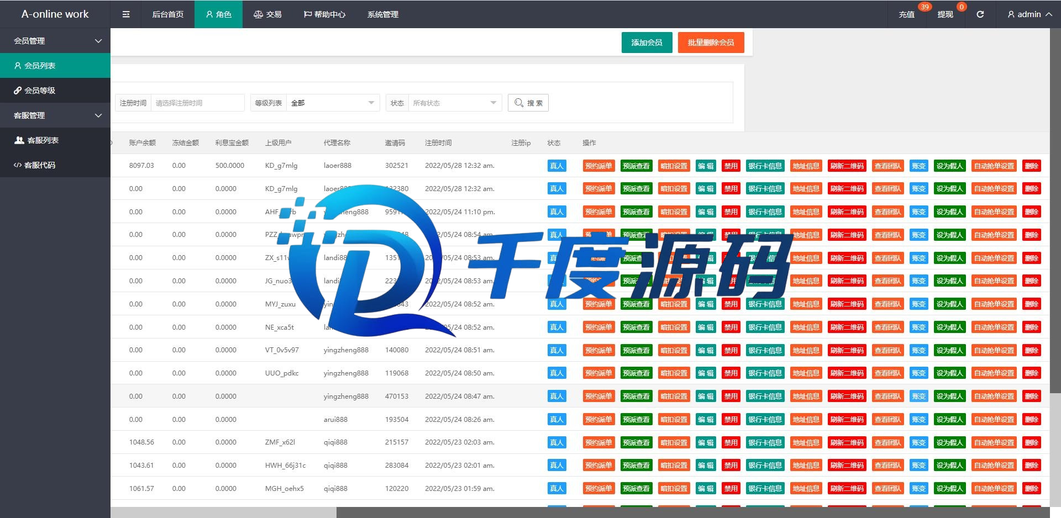Open the 状态 dropdown showing 所有状态

[x=455, y=103]
